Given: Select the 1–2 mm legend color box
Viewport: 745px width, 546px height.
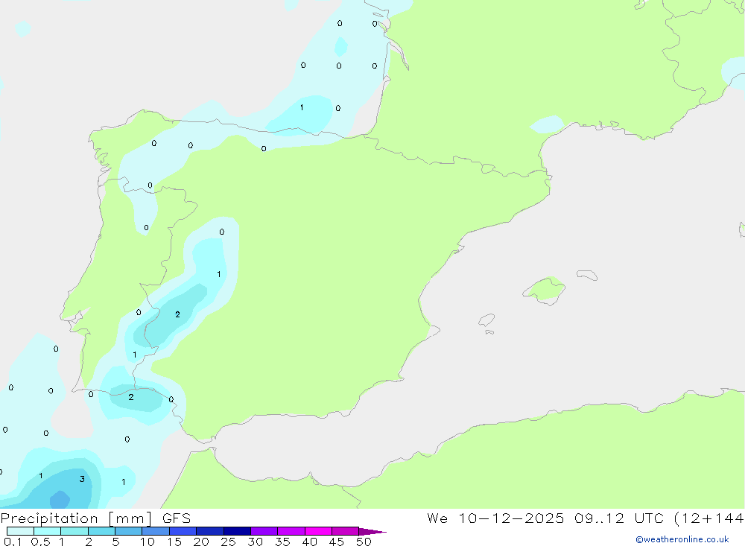Looking at the screenshot, I should 74,531.
